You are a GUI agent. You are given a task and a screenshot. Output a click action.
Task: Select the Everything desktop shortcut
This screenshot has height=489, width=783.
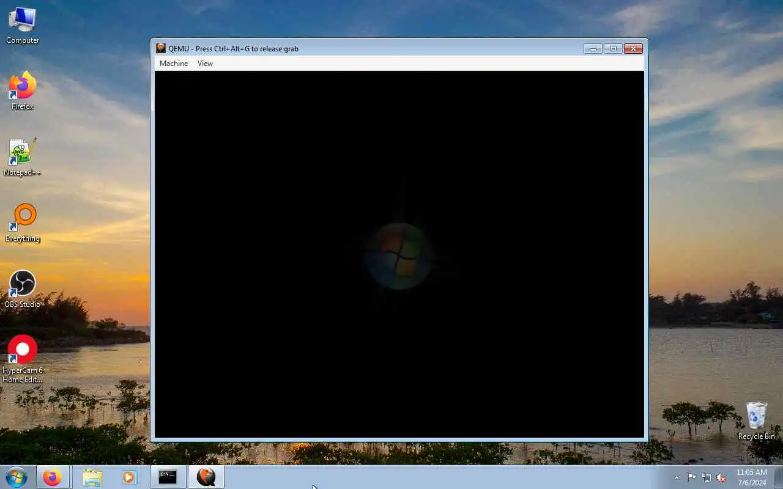coord(23,223)
